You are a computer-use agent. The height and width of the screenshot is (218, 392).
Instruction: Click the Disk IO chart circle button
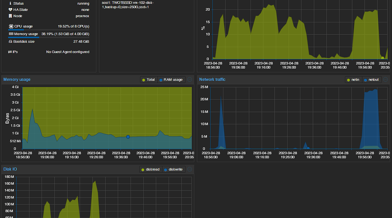point(189,169)
